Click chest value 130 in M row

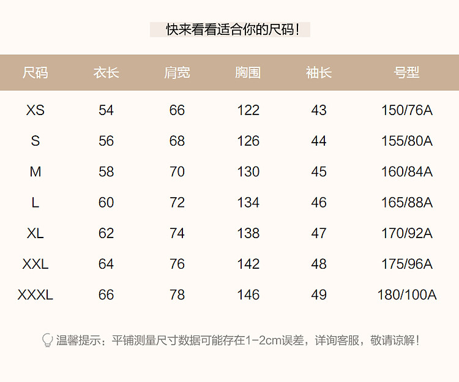(248, 172)
